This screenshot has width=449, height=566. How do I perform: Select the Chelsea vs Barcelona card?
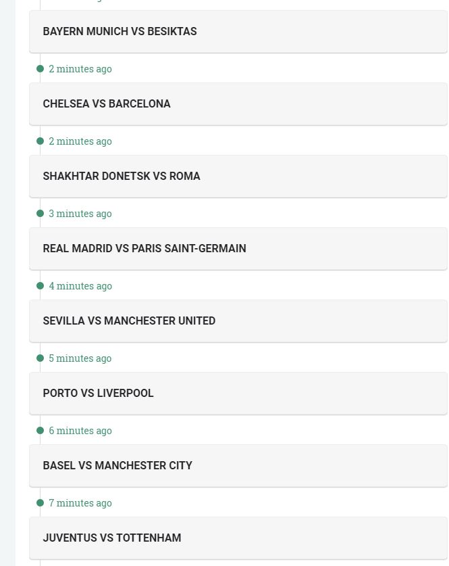coord(107,103)
